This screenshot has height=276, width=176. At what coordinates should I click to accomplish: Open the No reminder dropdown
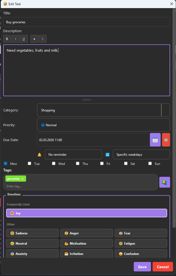(x=73, y=155)
